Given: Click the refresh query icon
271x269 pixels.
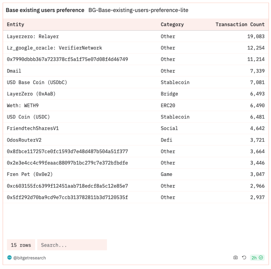Looking at the screenshot, I should [244, 258].
